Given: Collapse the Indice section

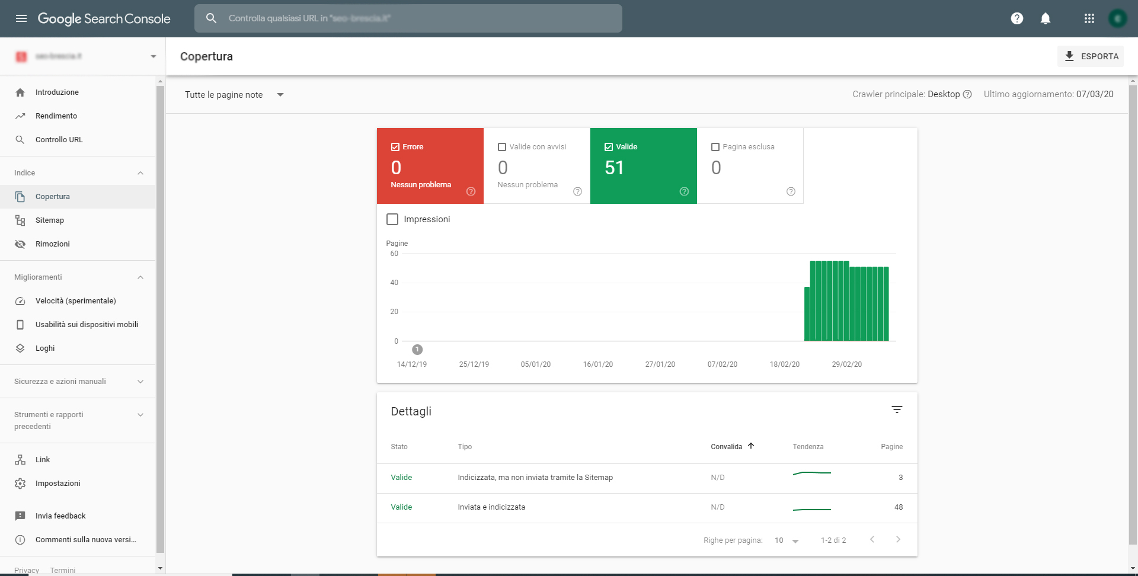Looking at the screenshot, I should point(140,173).
